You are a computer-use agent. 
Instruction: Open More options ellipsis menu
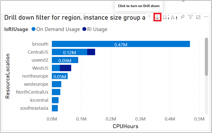click(x=206, y=18)
